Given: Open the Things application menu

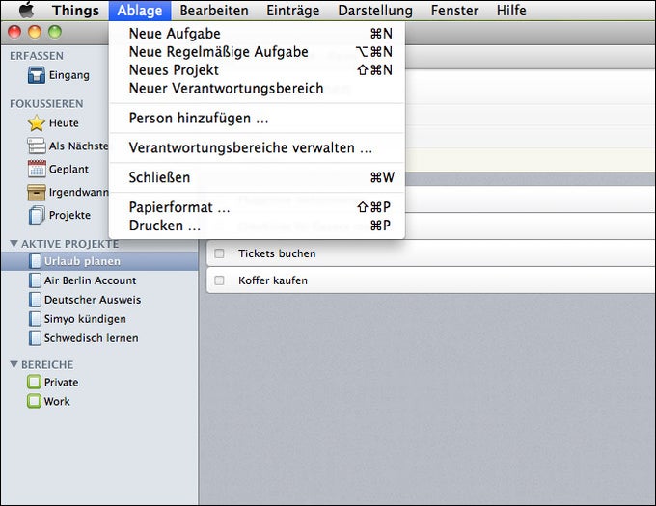Looking at the screenshot, I should (75, 11).
